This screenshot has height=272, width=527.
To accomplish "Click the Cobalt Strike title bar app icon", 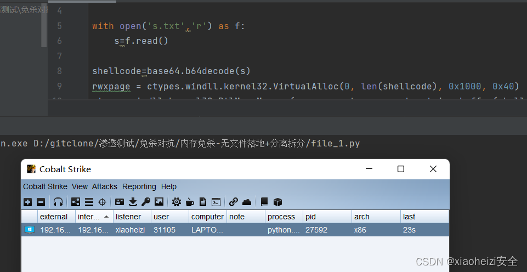I will pyautogui.click(x=31, y=169).
